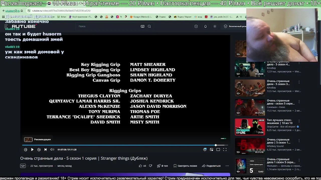Open options menu for Фильмач video
This screenshot has height=180, width=321.
point(299,160)
